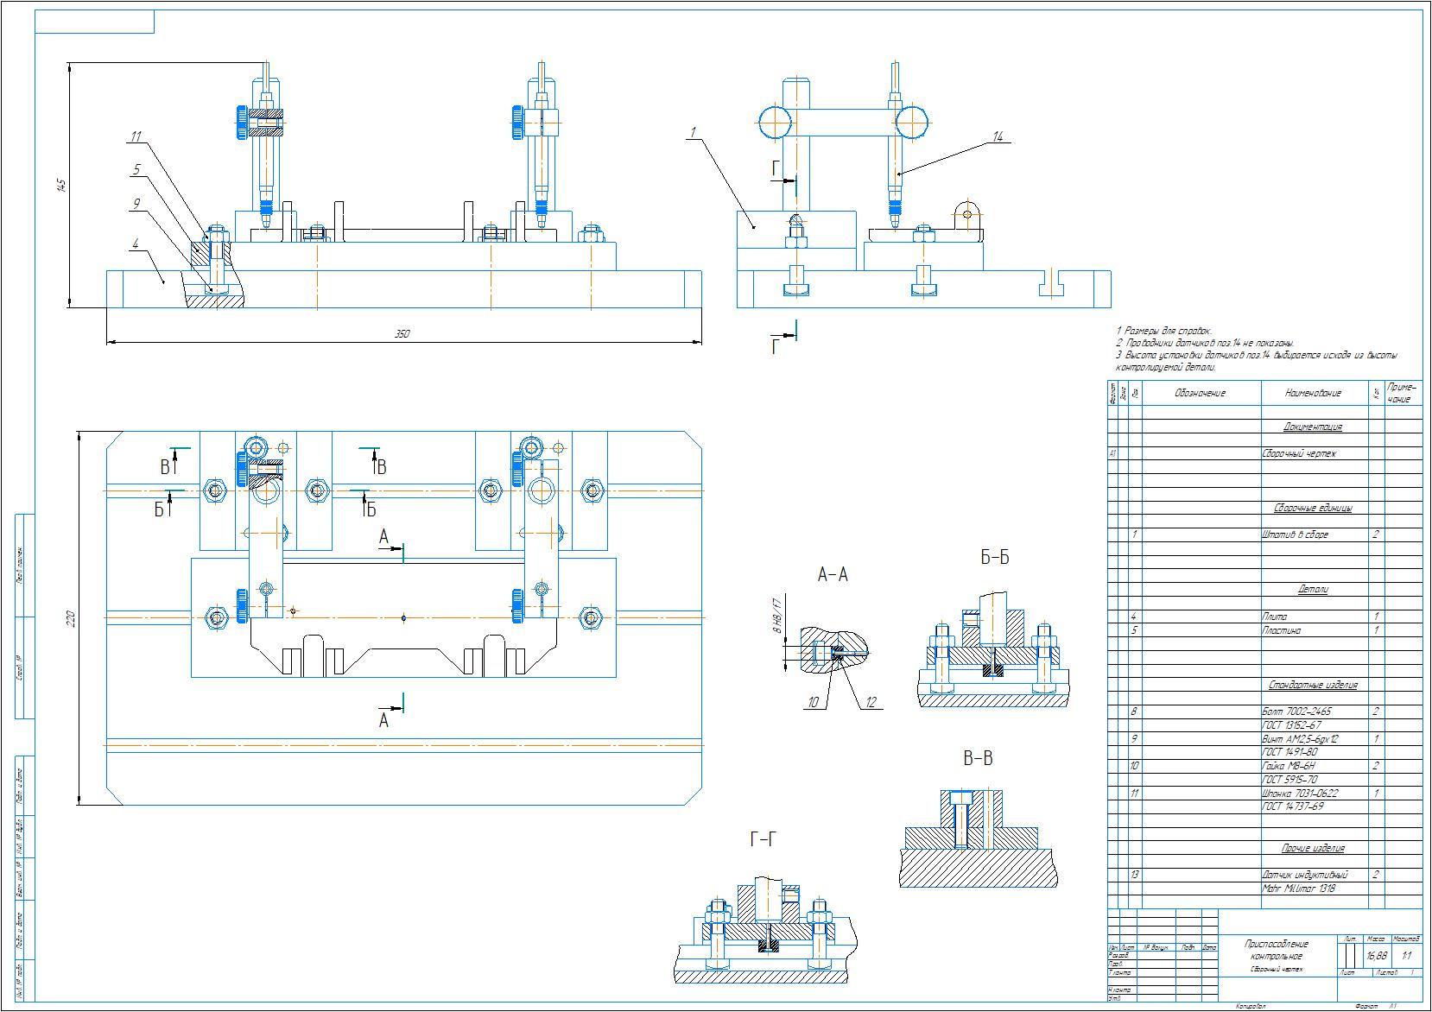Select technical note 1 'Размеры для справок'

coord(1164,331)
